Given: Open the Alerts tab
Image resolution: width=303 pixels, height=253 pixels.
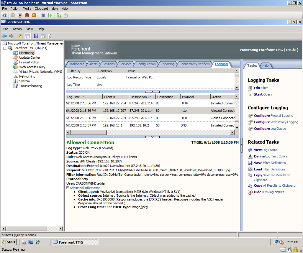Looking at the screenshot, I should [x=93, y=64].
